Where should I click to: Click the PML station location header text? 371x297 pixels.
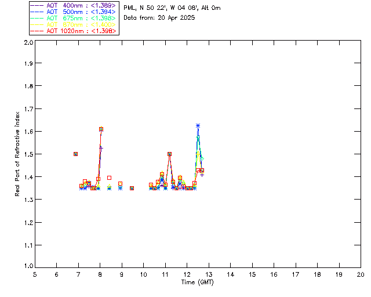click(172, 8)
